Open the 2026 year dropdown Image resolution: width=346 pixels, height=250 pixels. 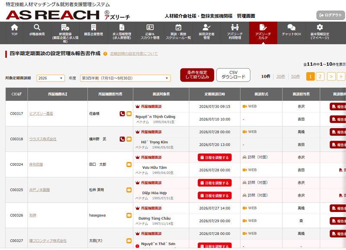pos(51,78)
